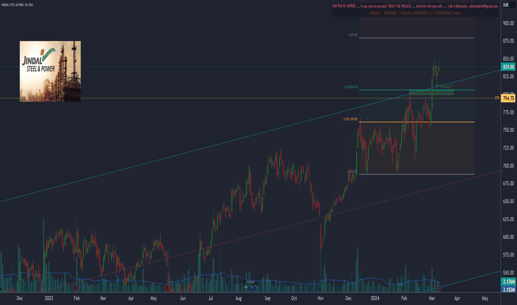Viewport: 517px width, 305px height.
Task: Click the blue circle event marker in August 2023
Action: click(x=254, y=288)
